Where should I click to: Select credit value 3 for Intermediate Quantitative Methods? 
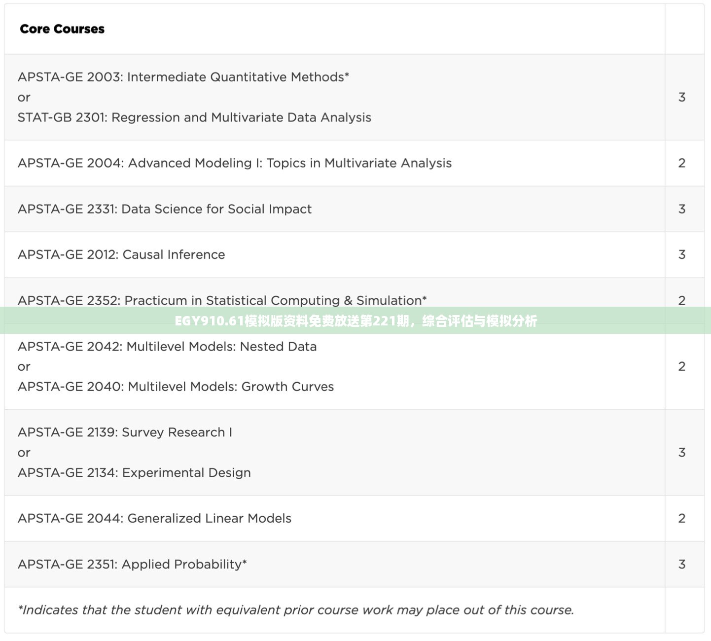(x=682, y=97)
